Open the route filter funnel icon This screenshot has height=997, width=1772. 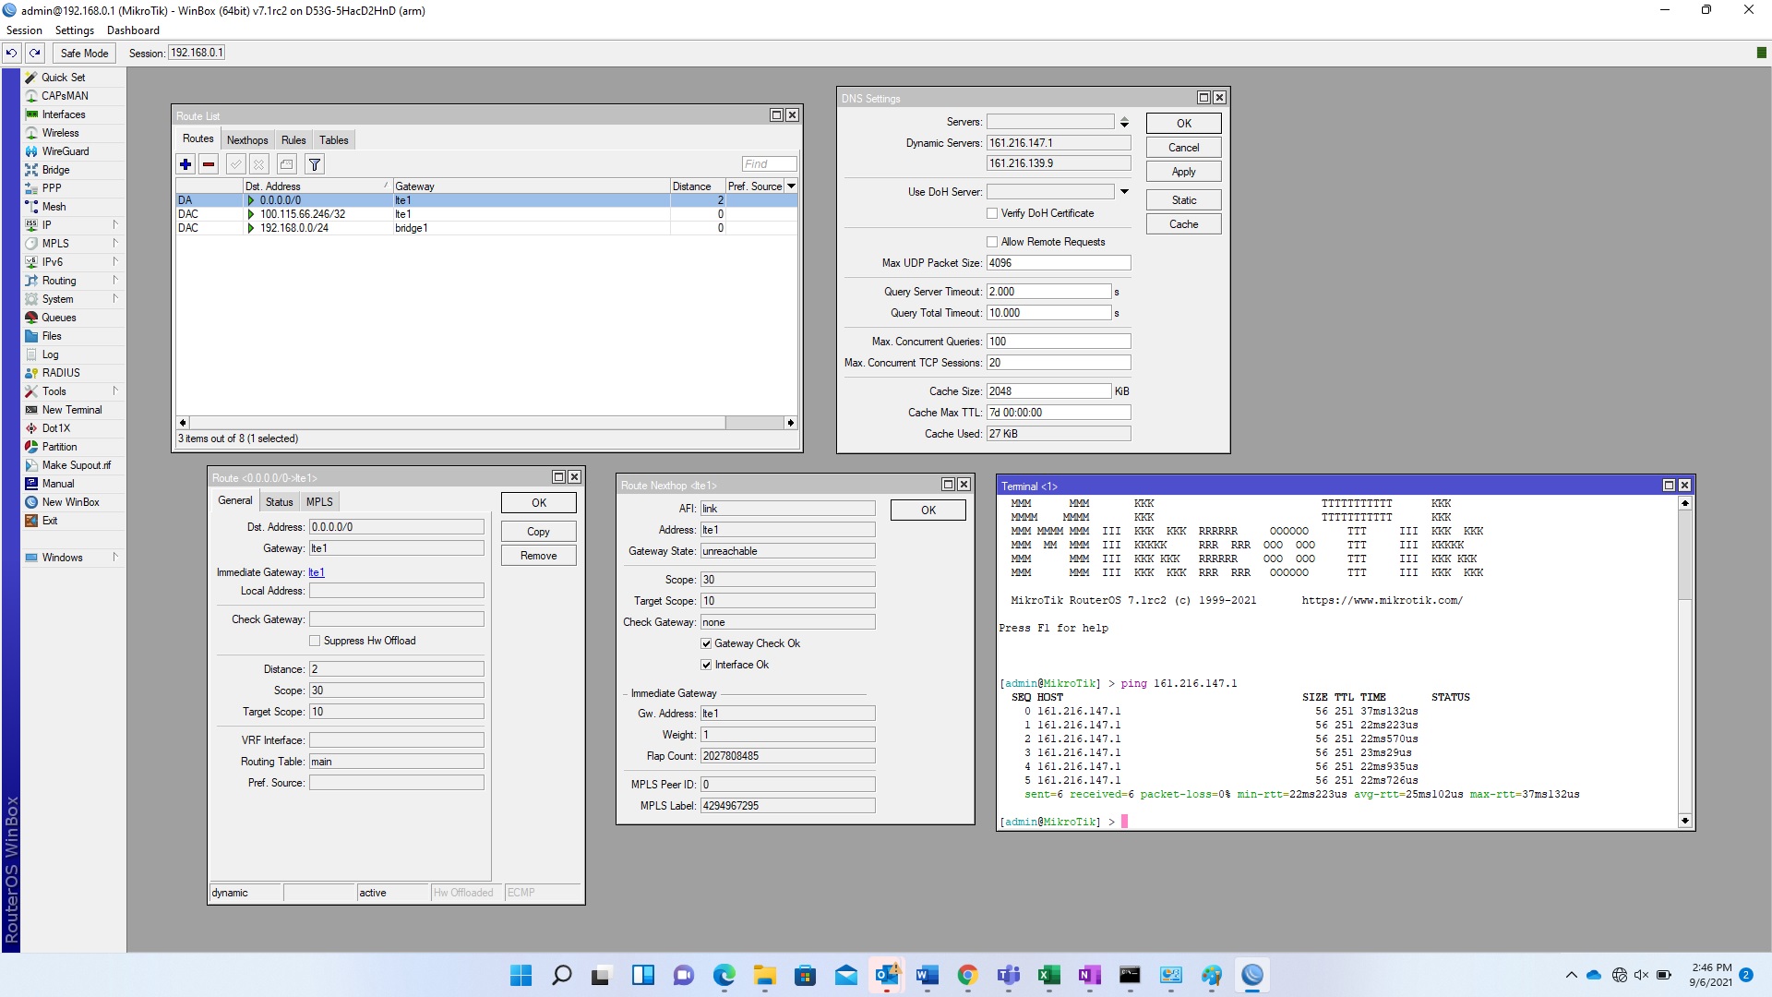point(315,164)
